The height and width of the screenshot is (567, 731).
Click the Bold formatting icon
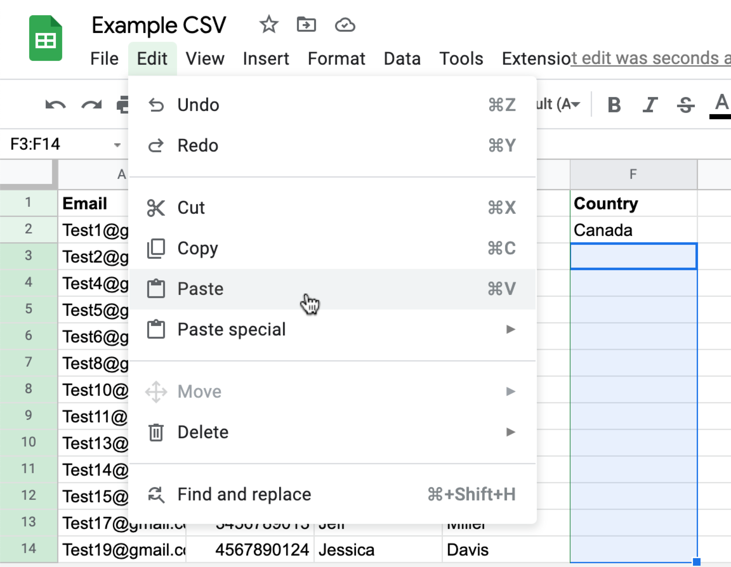pyautogui.click(x=615, y=105)
